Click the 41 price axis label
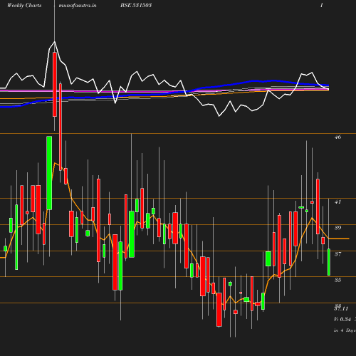 point(337,202)
